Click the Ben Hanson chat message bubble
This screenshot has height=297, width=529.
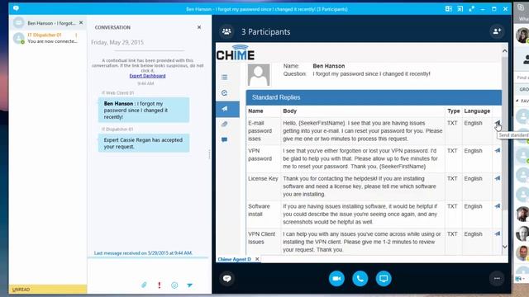[144, 110]
